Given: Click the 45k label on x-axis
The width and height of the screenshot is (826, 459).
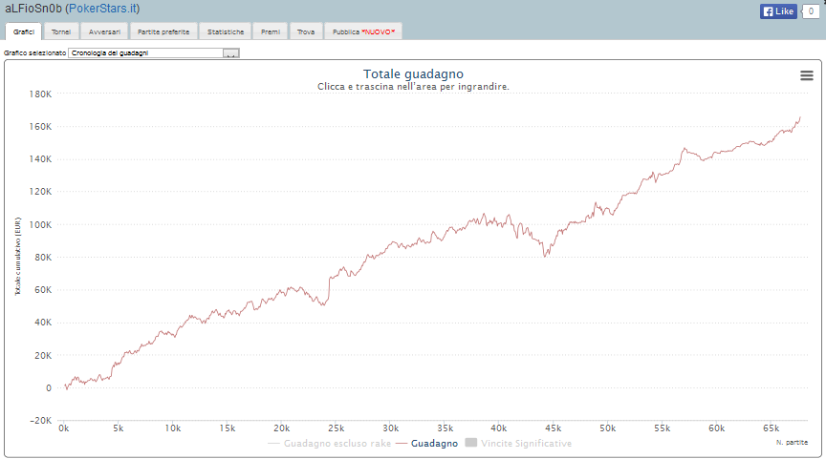Looking at the screenshot, I should click(x=554, y=428).
